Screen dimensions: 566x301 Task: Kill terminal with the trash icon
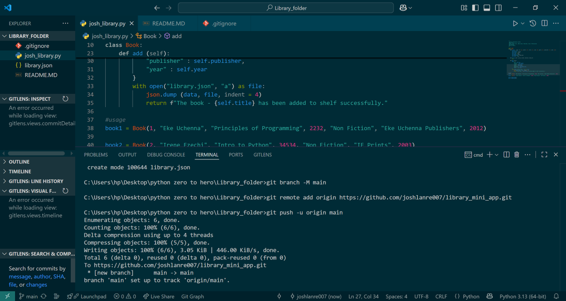pyautogui.click(x=516, y=154)
